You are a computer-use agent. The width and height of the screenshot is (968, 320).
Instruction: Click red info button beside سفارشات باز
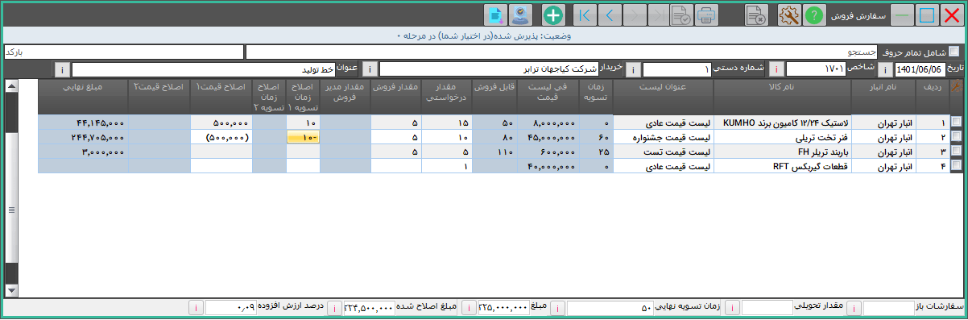pos(854,308)
